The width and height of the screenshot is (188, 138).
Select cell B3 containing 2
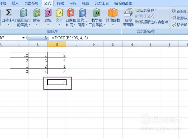pyautogui.click(x=19, y=60)
